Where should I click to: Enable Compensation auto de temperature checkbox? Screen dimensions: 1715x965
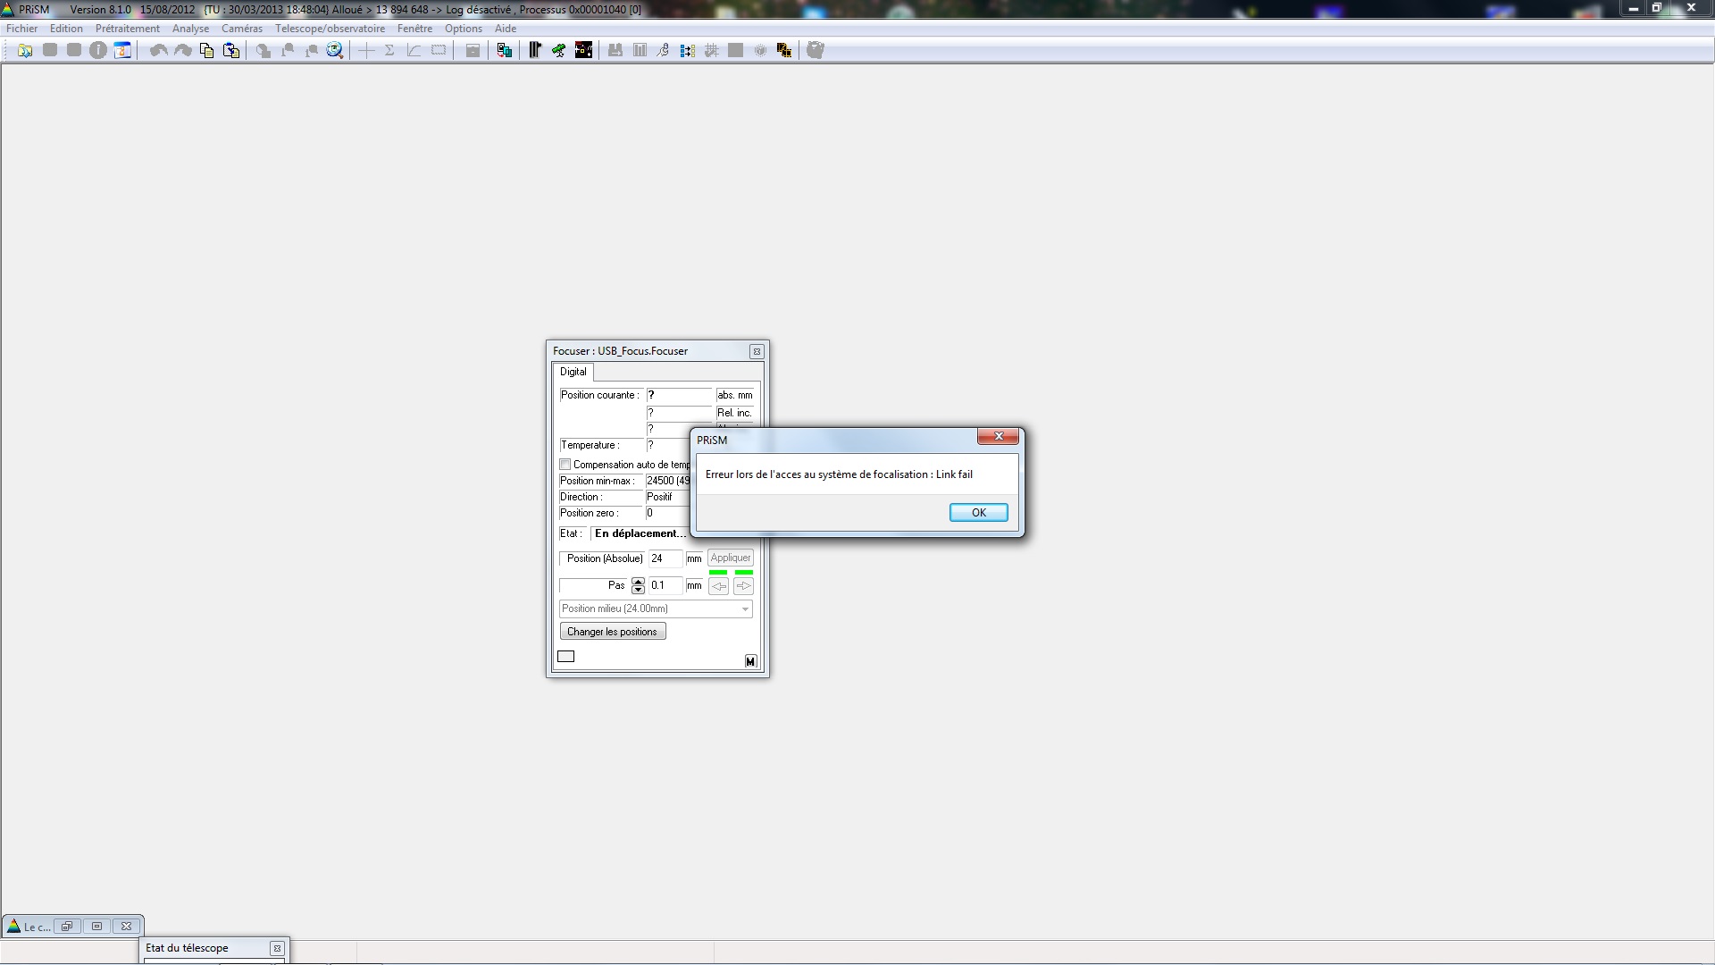565,465
